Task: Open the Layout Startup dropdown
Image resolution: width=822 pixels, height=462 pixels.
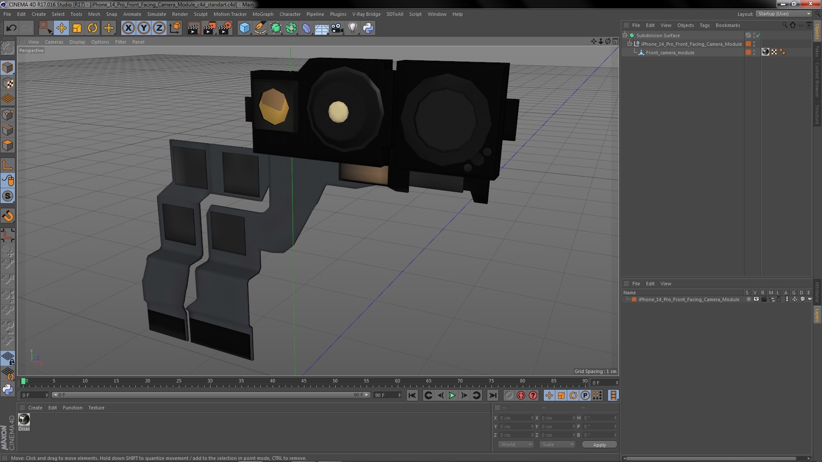Action: click(x=783, y=14)
